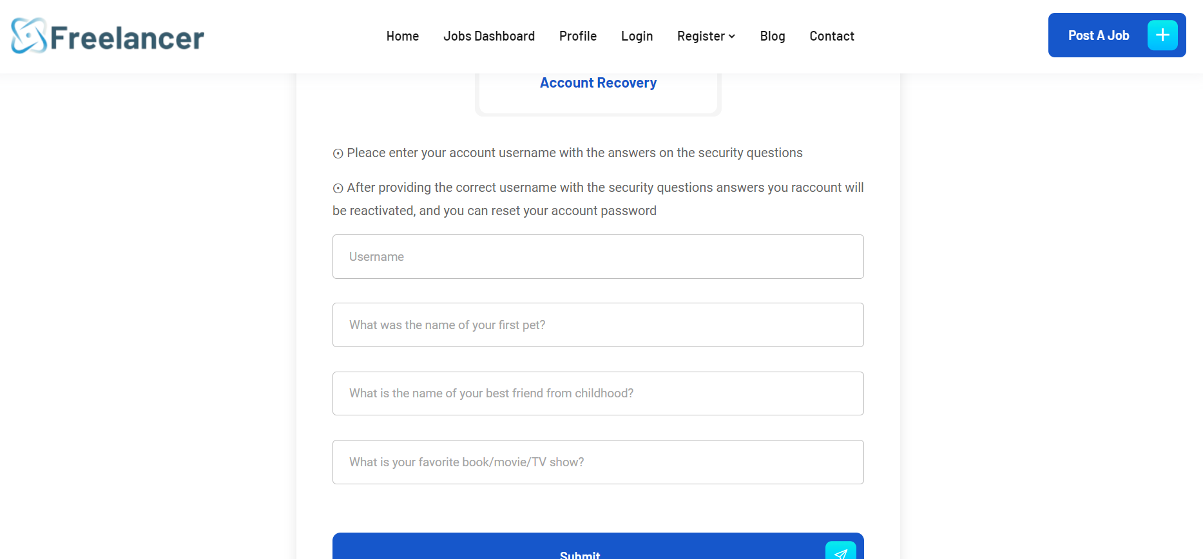Image resolution: width=1203 pixels, height=559 pixels.
Task: Open the Login page
Action: click(637, 36)
